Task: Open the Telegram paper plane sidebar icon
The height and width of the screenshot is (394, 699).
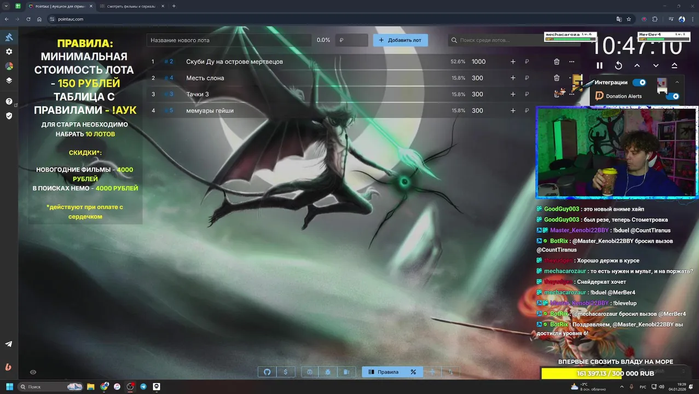Action: 9,344
